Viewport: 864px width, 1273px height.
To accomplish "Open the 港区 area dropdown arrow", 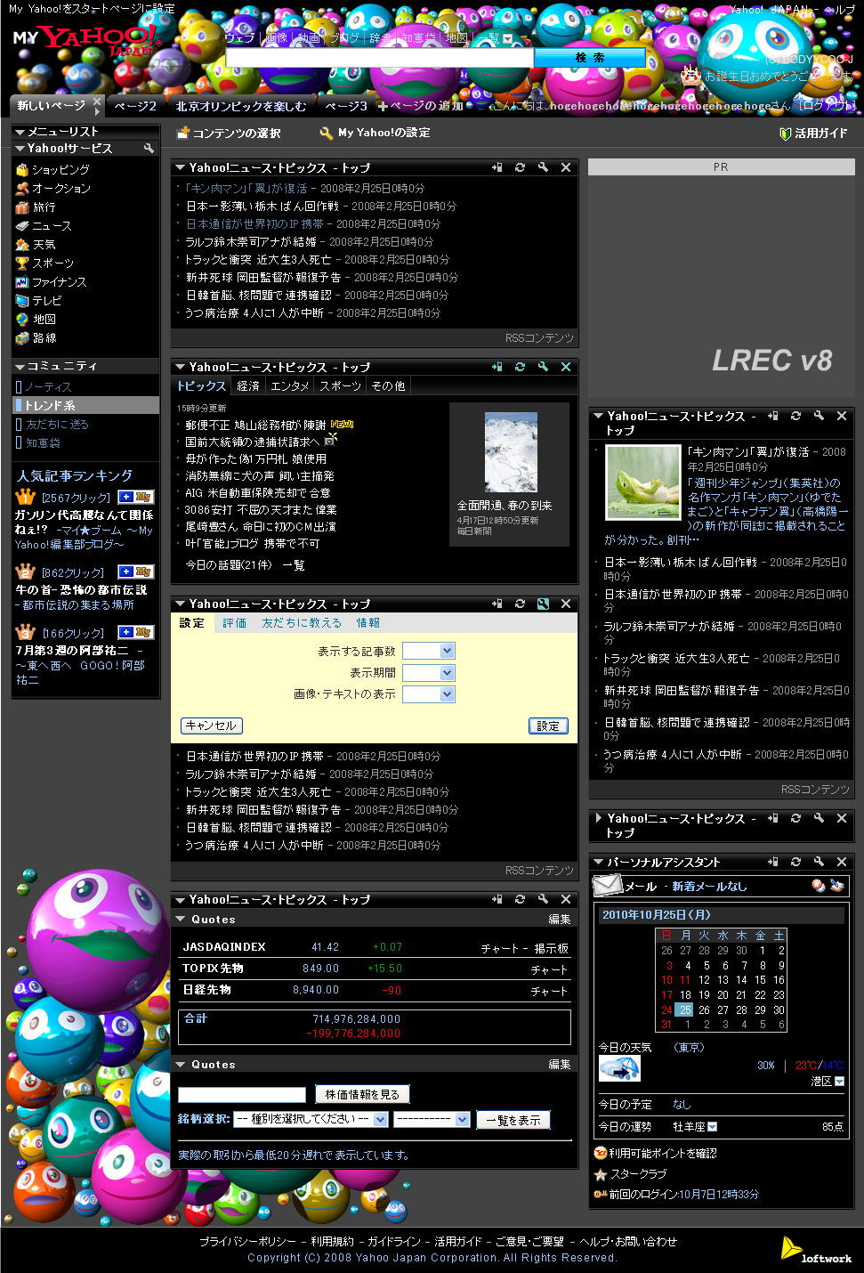I will click(x=839, y=1082).
